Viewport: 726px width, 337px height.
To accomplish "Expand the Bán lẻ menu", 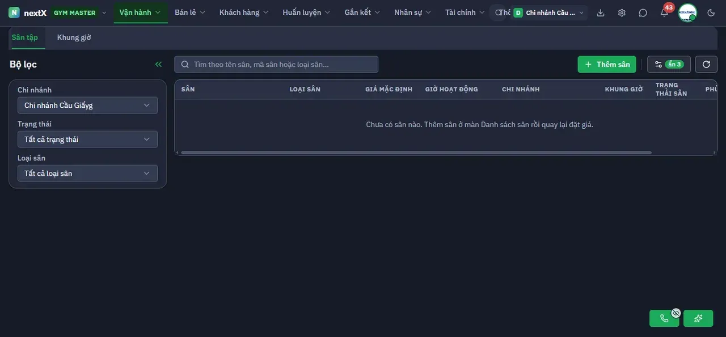I will coord(190,12).
